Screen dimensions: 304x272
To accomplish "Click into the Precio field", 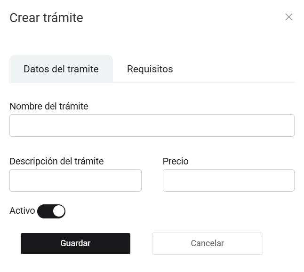I will click(228, 180).
